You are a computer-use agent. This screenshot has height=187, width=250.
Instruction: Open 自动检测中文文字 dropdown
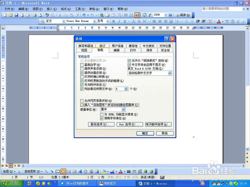click(170, 73)
